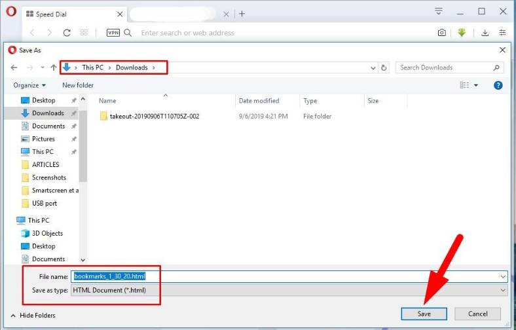Select pinned Documents in Quick access
Viewport: 516px width, 330px height.
coord(48,126)
